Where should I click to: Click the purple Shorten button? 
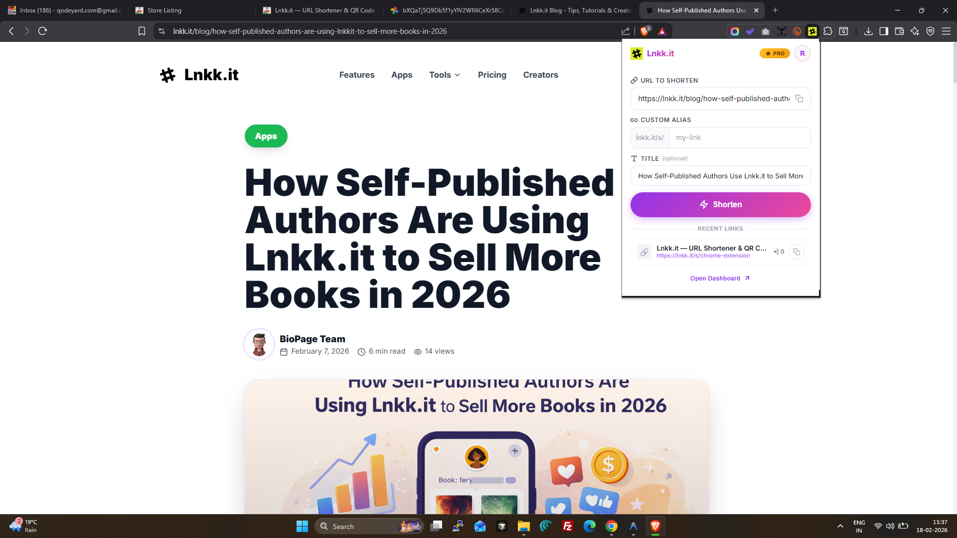pos(720,205)
